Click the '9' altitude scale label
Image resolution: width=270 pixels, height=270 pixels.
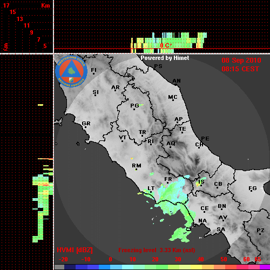32,32
